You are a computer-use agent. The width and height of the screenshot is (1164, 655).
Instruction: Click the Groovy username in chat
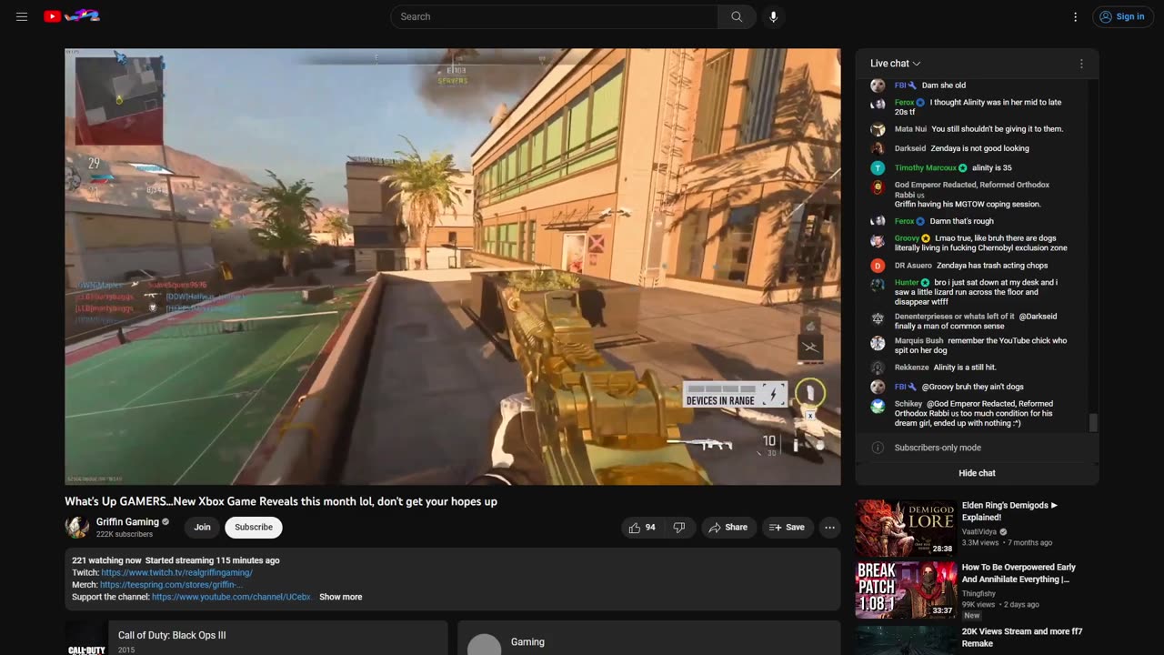907,238
